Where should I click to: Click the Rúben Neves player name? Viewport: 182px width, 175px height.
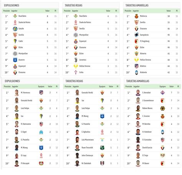click(x=147, y=108)
